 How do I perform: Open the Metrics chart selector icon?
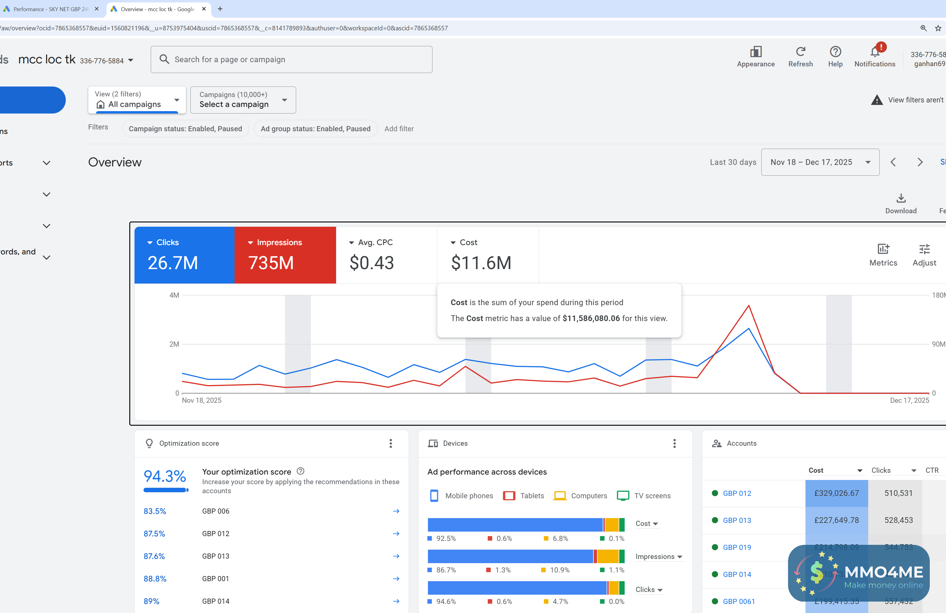coord(883,249)
